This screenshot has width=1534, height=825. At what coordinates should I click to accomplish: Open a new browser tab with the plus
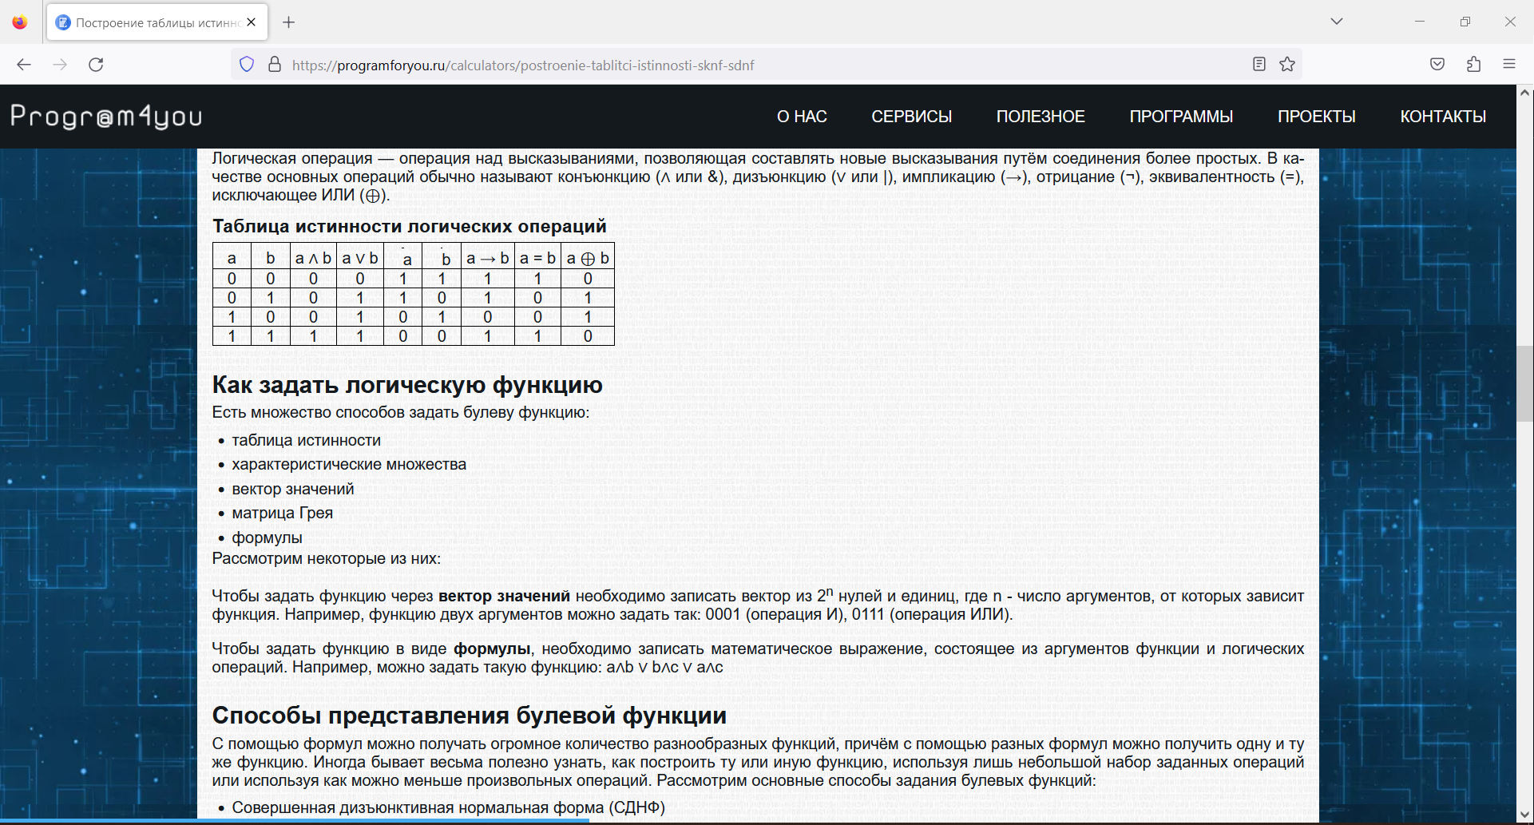point(289,22)
